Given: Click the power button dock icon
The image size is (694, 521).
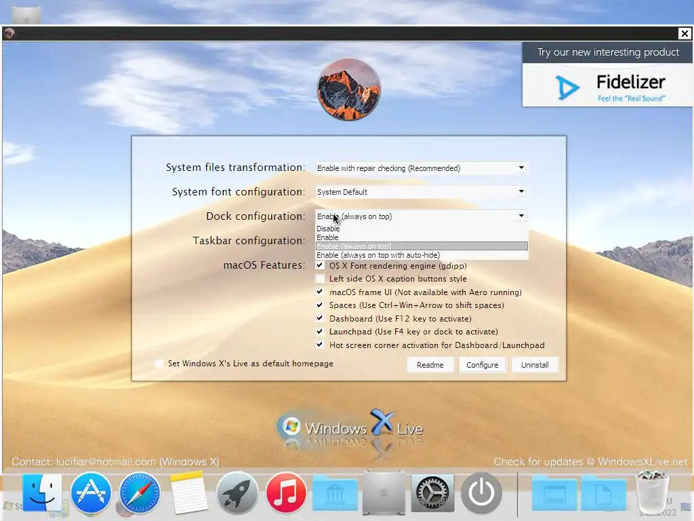Looking at the screenshot, I should [481, 493].
